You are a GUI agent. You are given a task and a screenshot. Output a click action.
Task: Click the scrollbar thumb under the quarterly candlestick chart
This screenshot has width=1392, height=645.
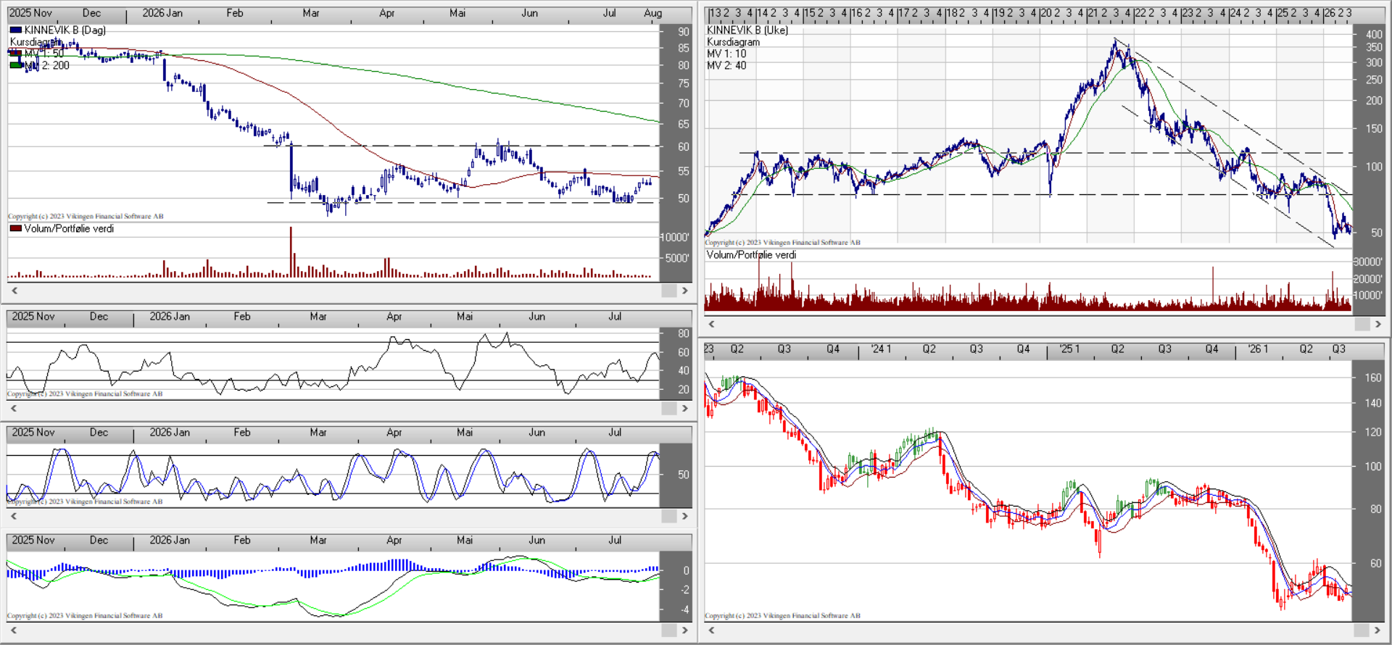pos(1362,630)
